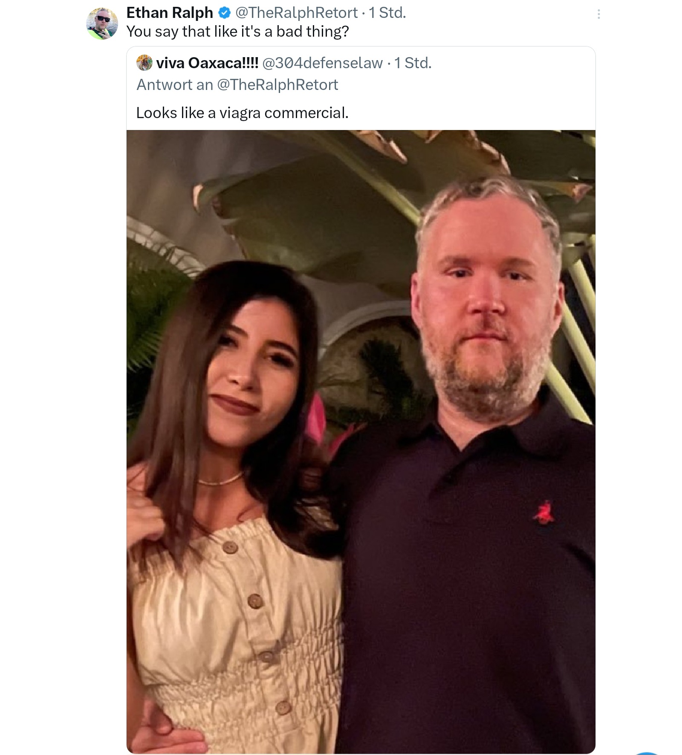Click Ethan Ralph's round profile avatar
The image size is (682, 755).
click(x=102, y=23)
